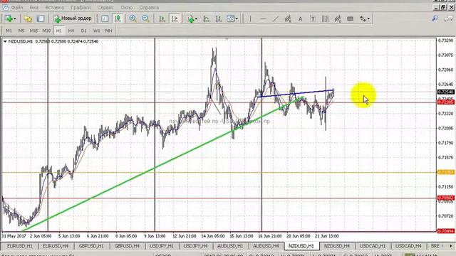This screenshot has width=456, height=256.
Task: Expand the indicators dropdown arrow
Action: (196, 19)
